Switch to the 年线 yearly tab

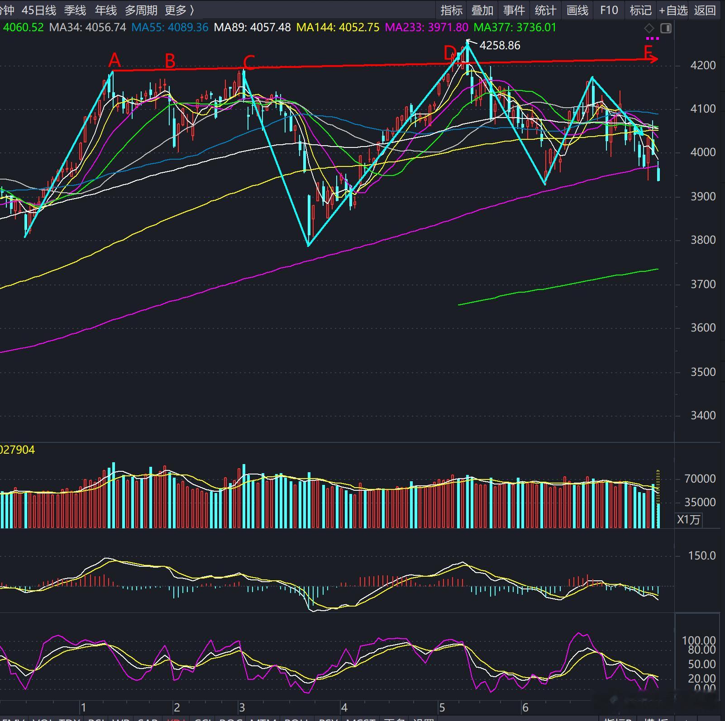pos(105,10)
